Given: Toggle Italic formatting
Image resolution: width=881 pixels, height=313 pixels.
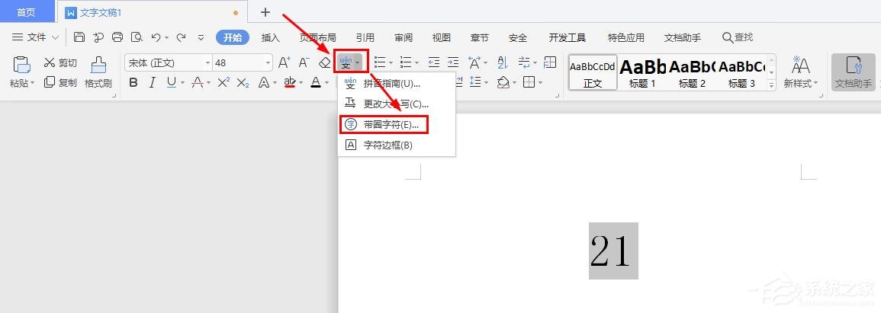Looking at the screenshot, I should [x=153, y=82].
